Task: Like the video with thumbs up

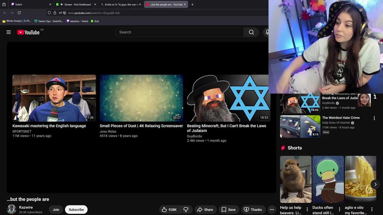Action: tap(169, 210)
